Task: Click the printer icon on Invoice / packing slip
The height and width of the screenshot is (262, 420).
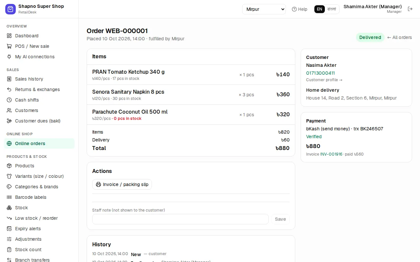Action: tap(98, 184)
